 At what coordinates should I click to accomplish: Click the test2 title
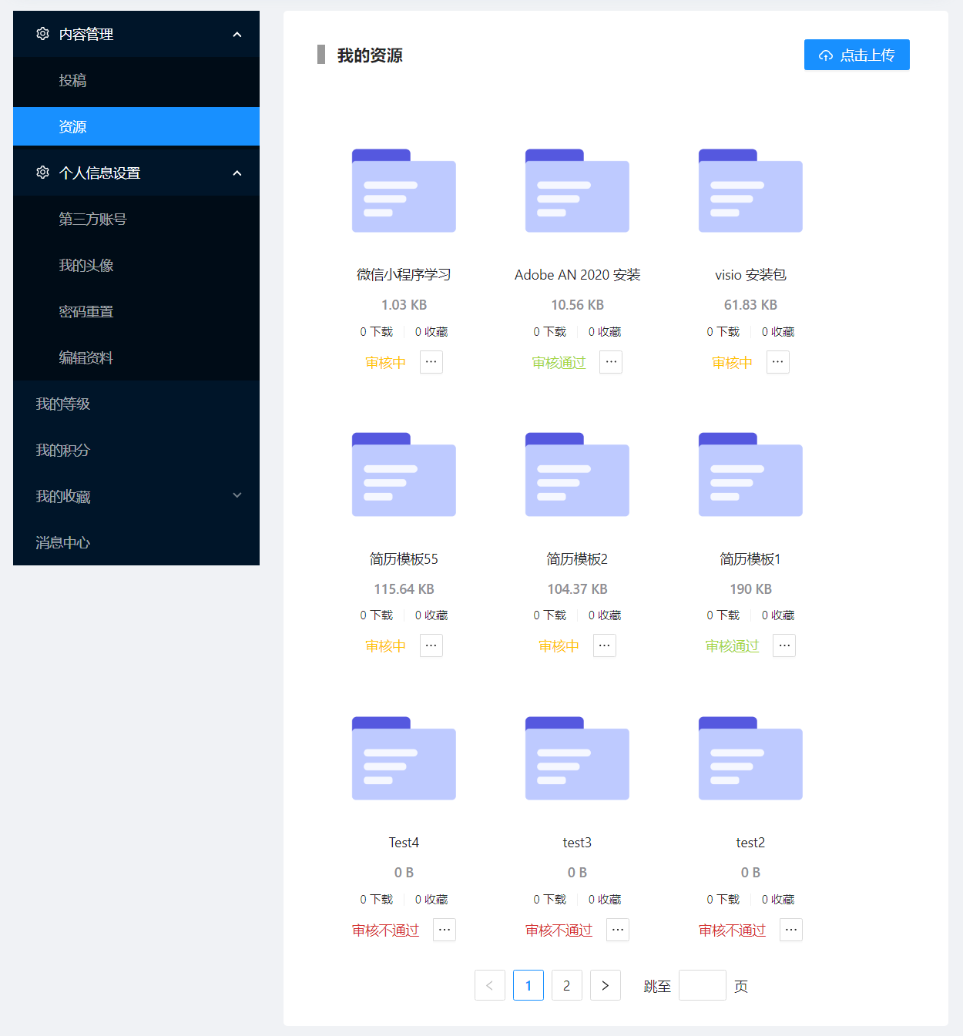point(750,843)
